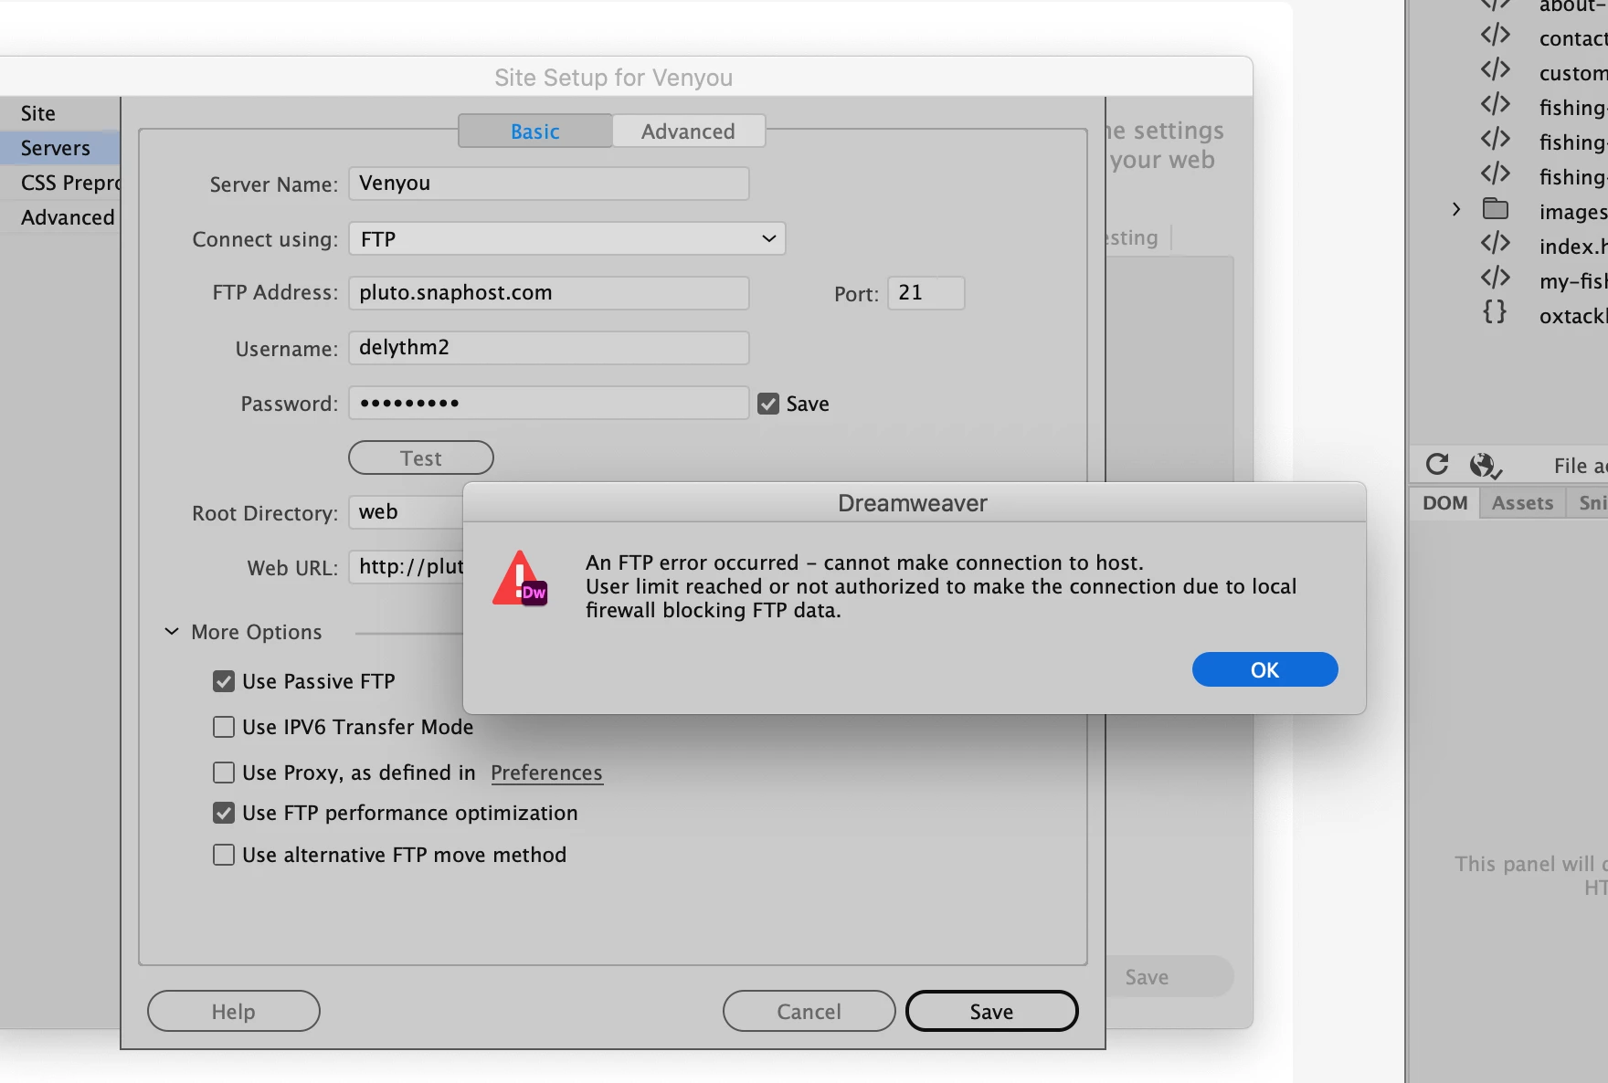
Task: Click the refresh icon in Files panel
Action: point(1437,465)
